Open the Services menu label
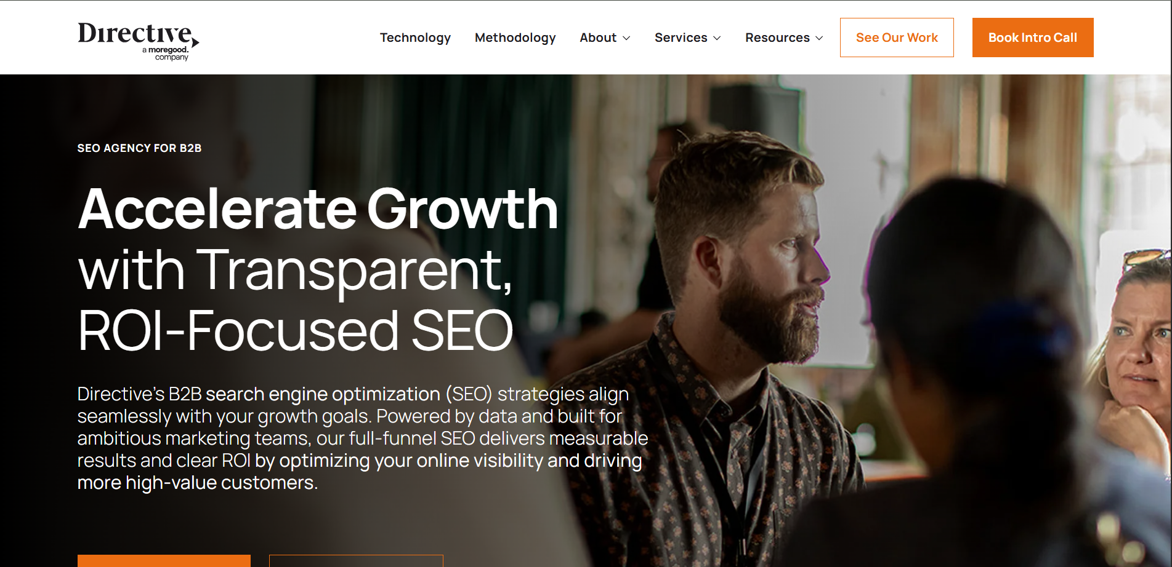The width and height of the screenshot is (1172, 567). [x=681, y=38]
